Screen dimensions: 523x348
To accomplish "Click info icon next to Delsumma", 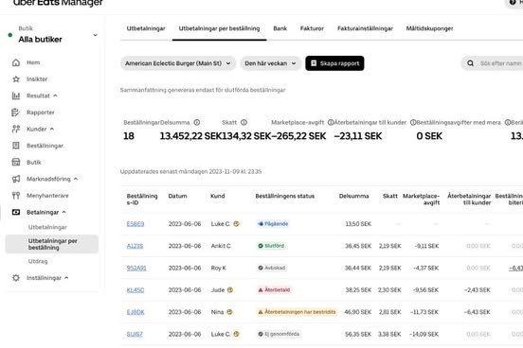I will pos(197,123).
